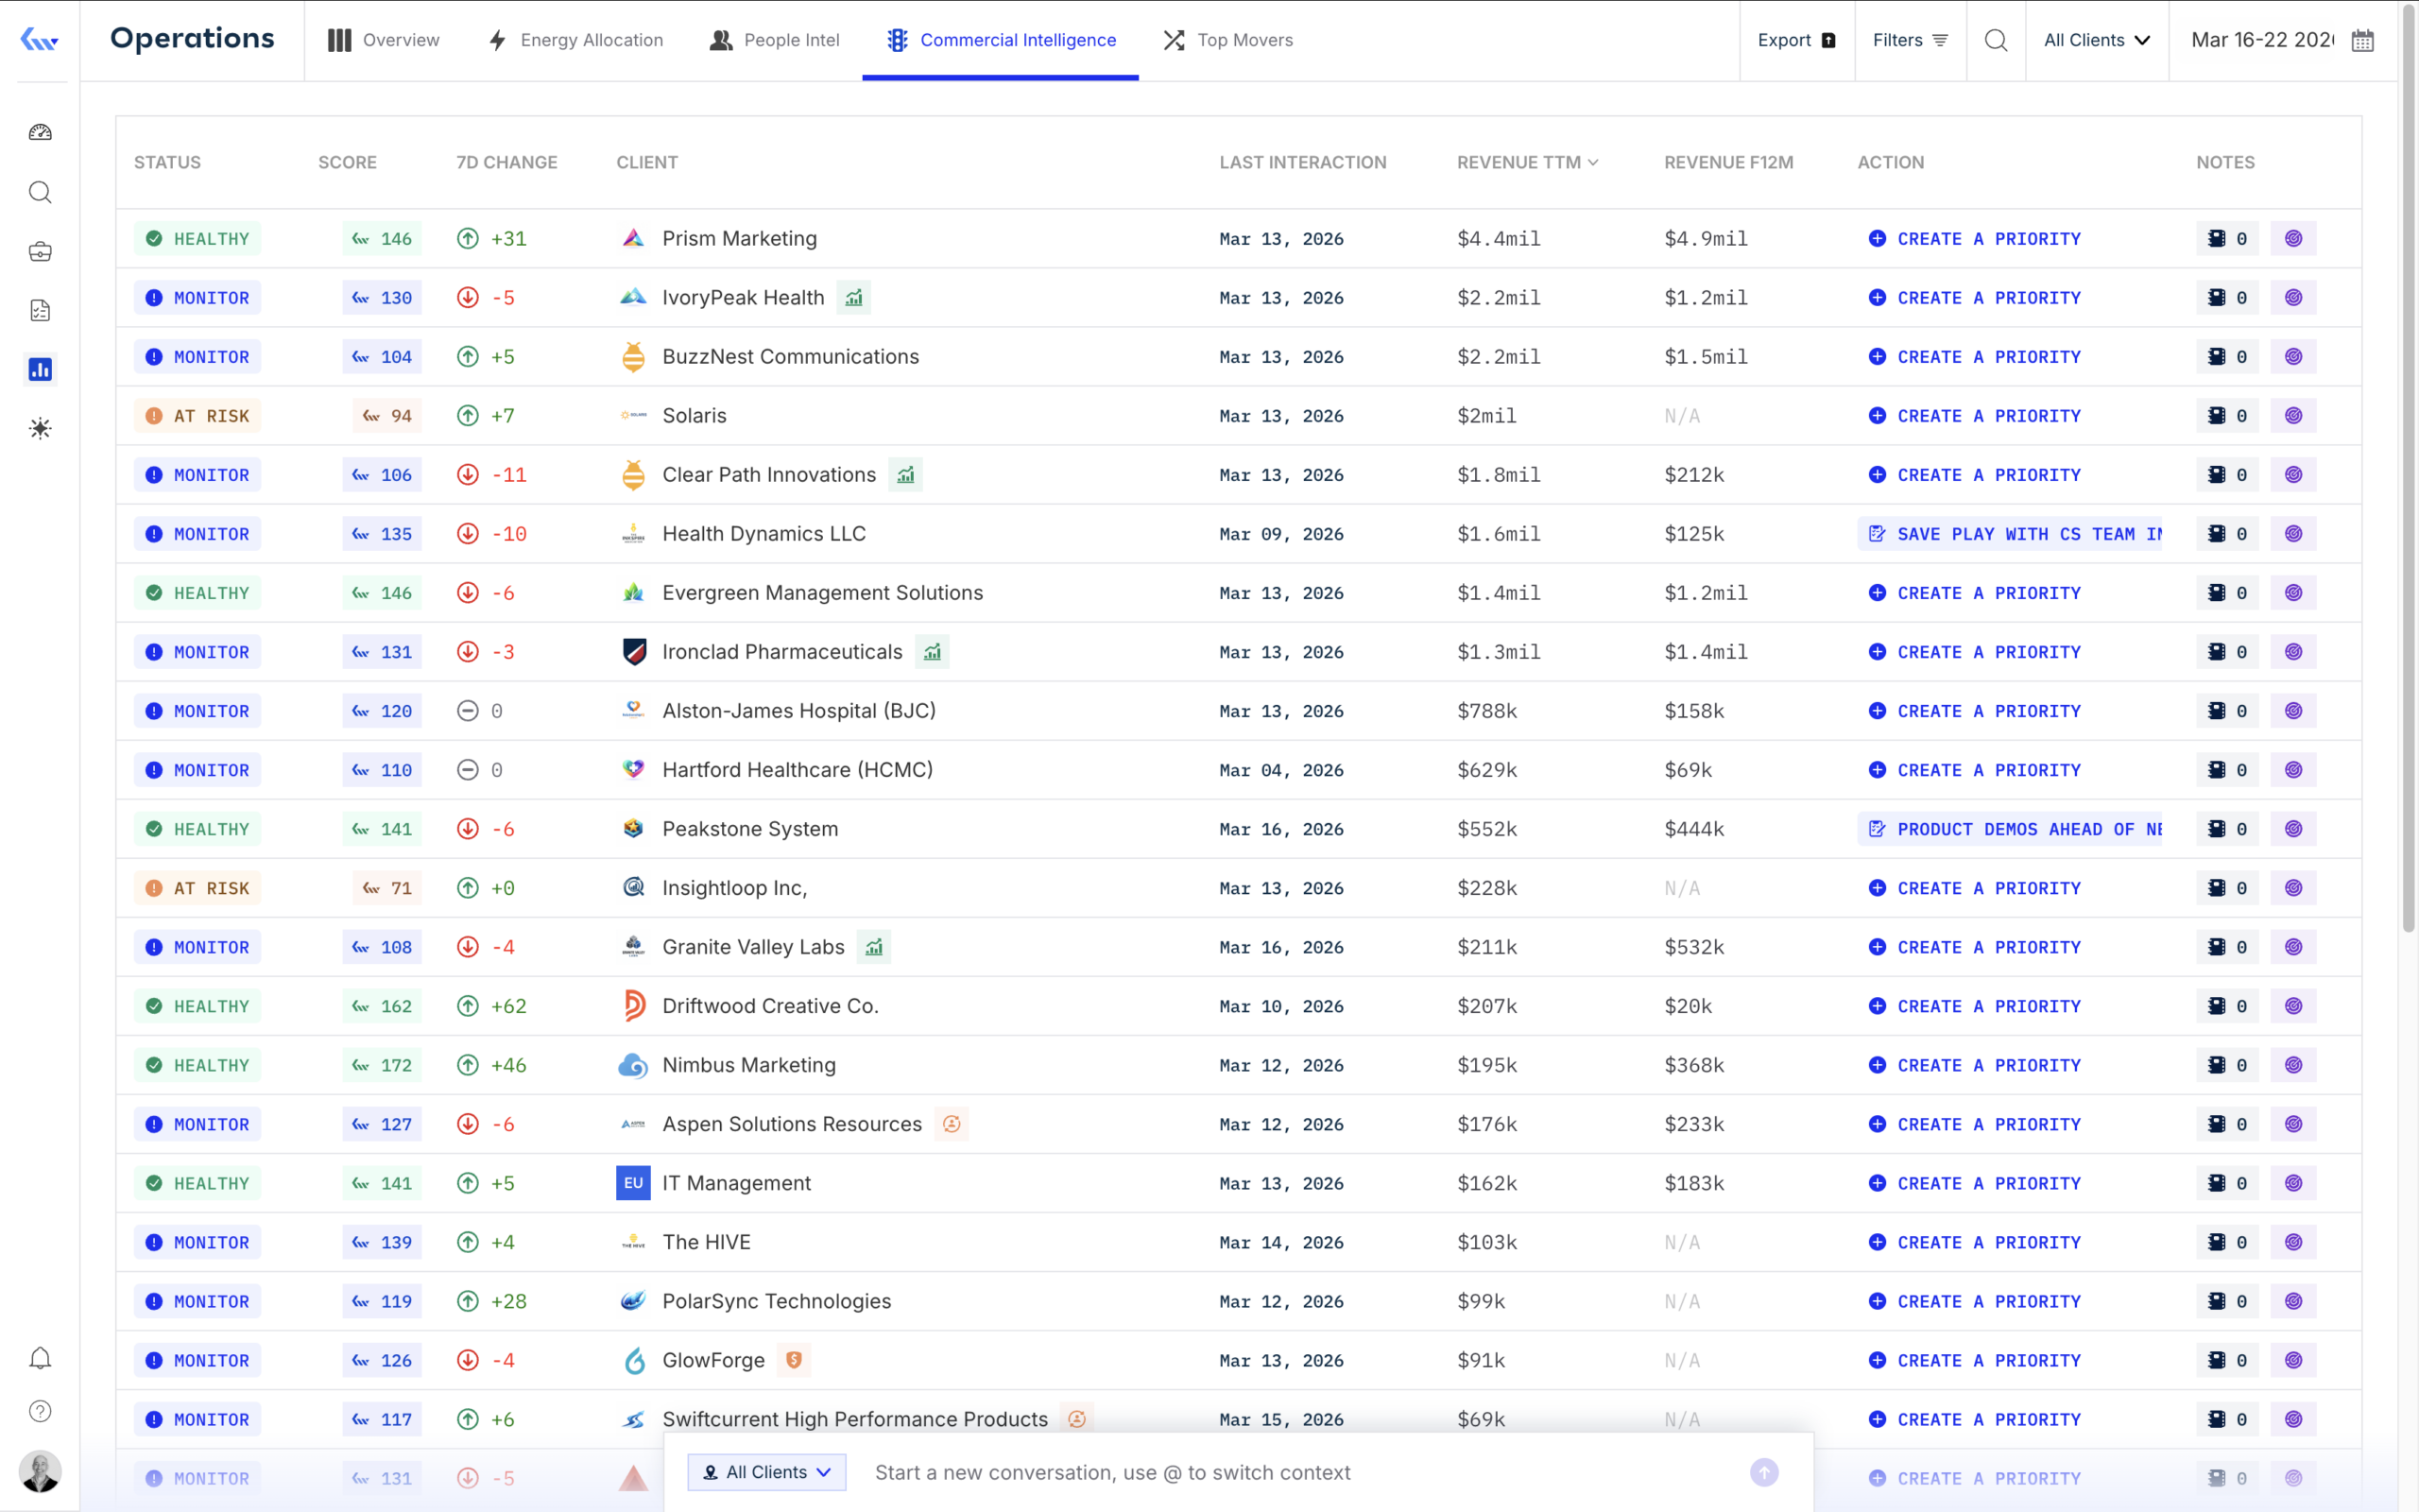Open the document checklist icon in the sidebar
Viewport: 2419px width, 1512px height.
[40, 310]
